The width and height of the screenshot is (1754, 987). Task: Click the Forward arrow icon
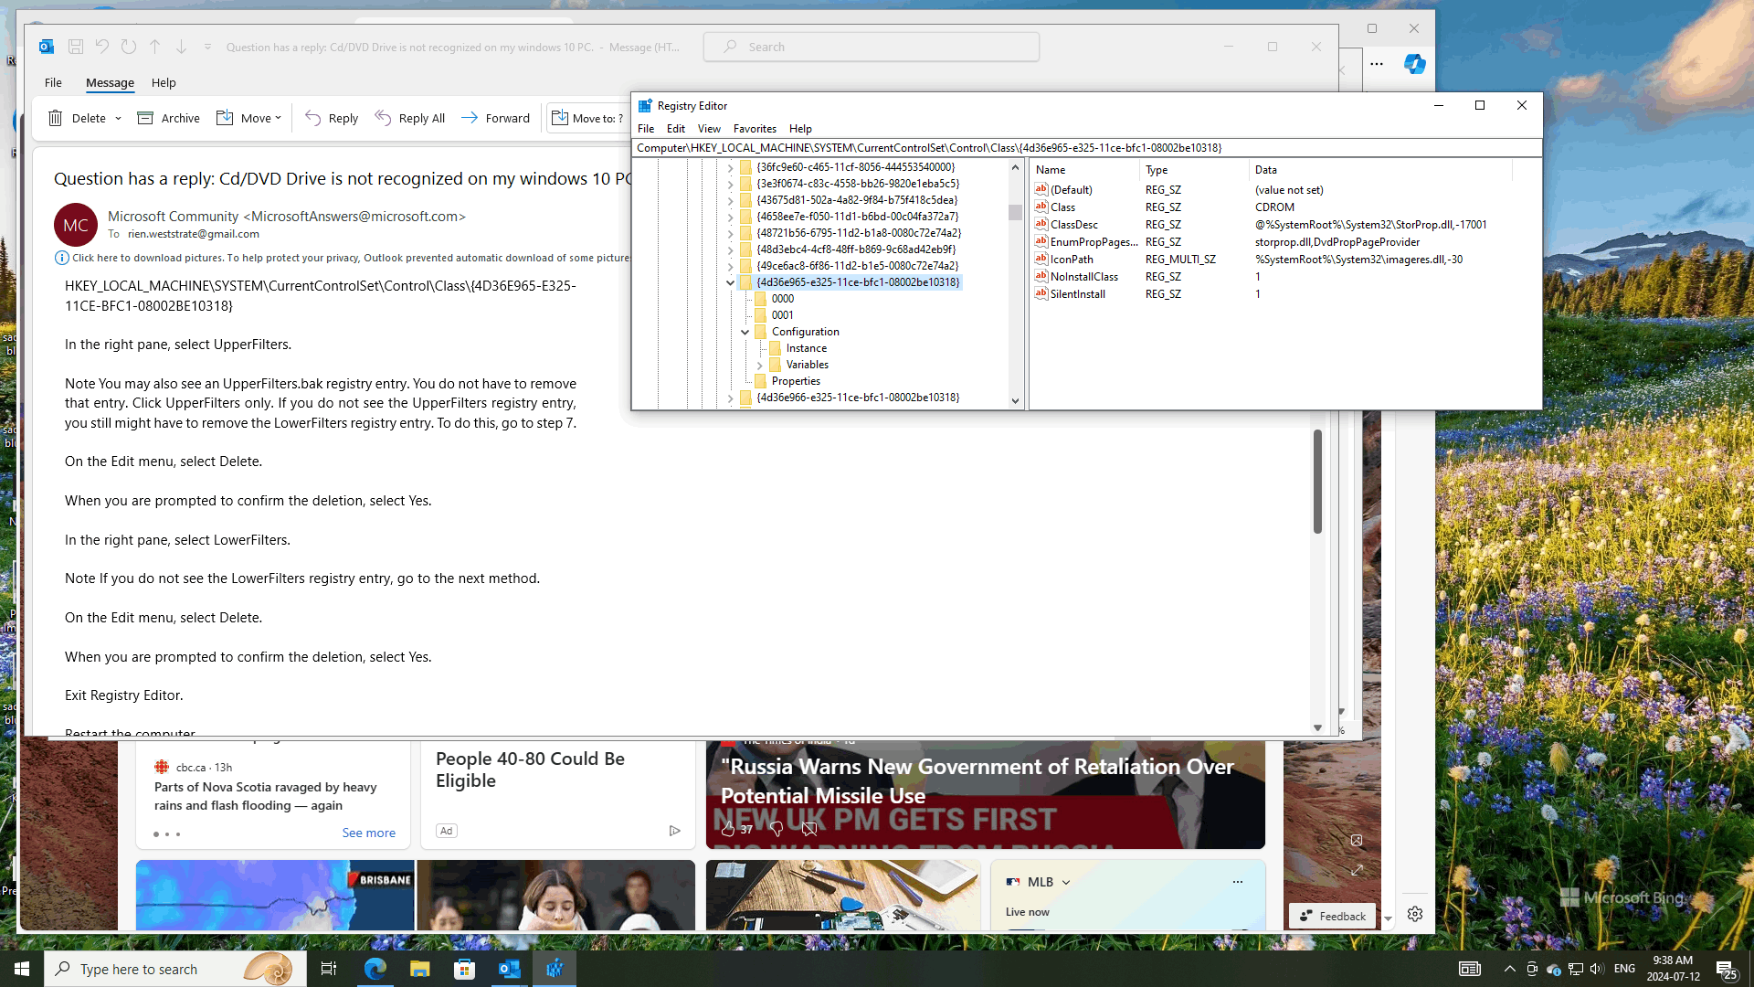(470, 118)
